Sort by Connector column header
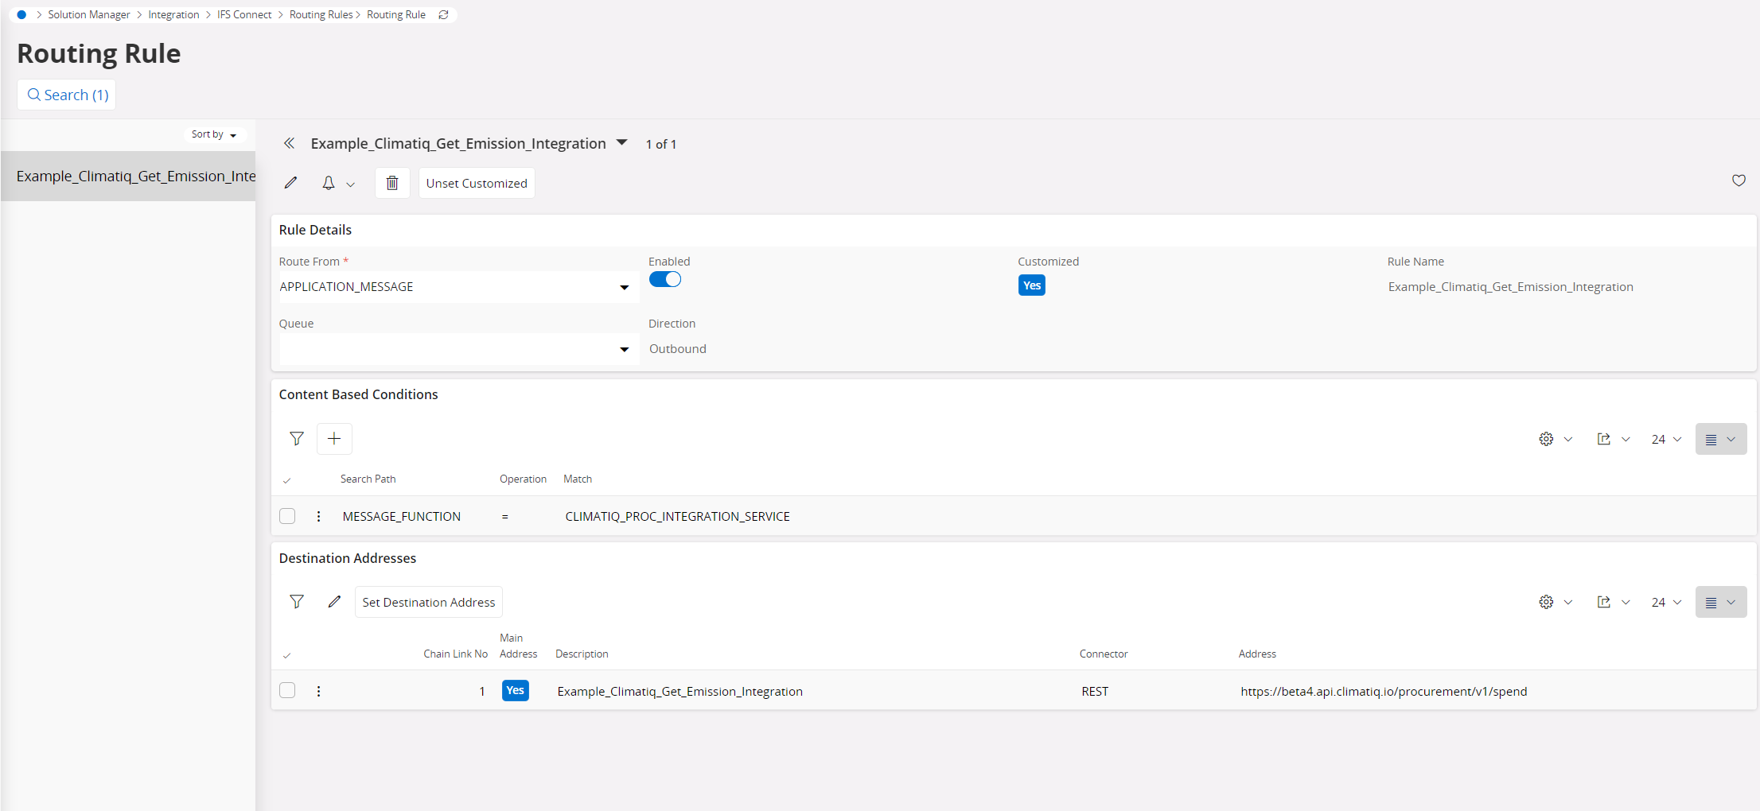Image resolution: width=1760 pixels, height=811 pixels. [x=1104, y=654]
